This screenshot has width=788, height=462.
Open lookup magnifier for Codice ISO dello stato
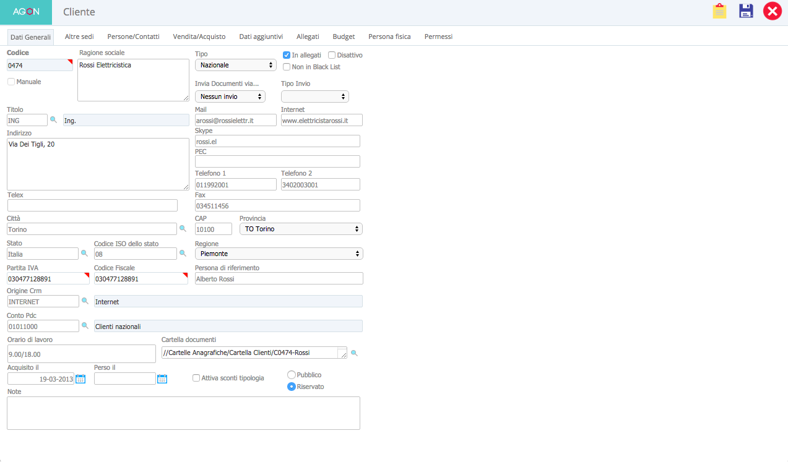[x=183, y=253]
